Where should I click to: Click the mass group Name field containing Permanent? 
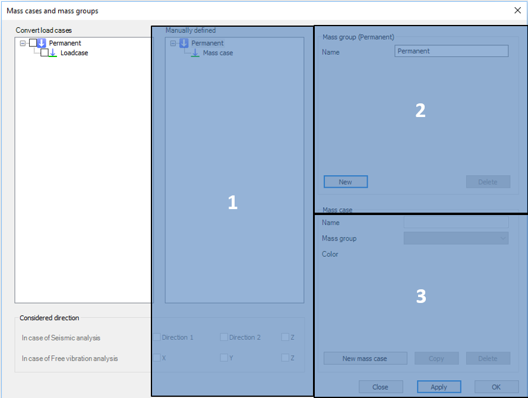pos(451,51)
